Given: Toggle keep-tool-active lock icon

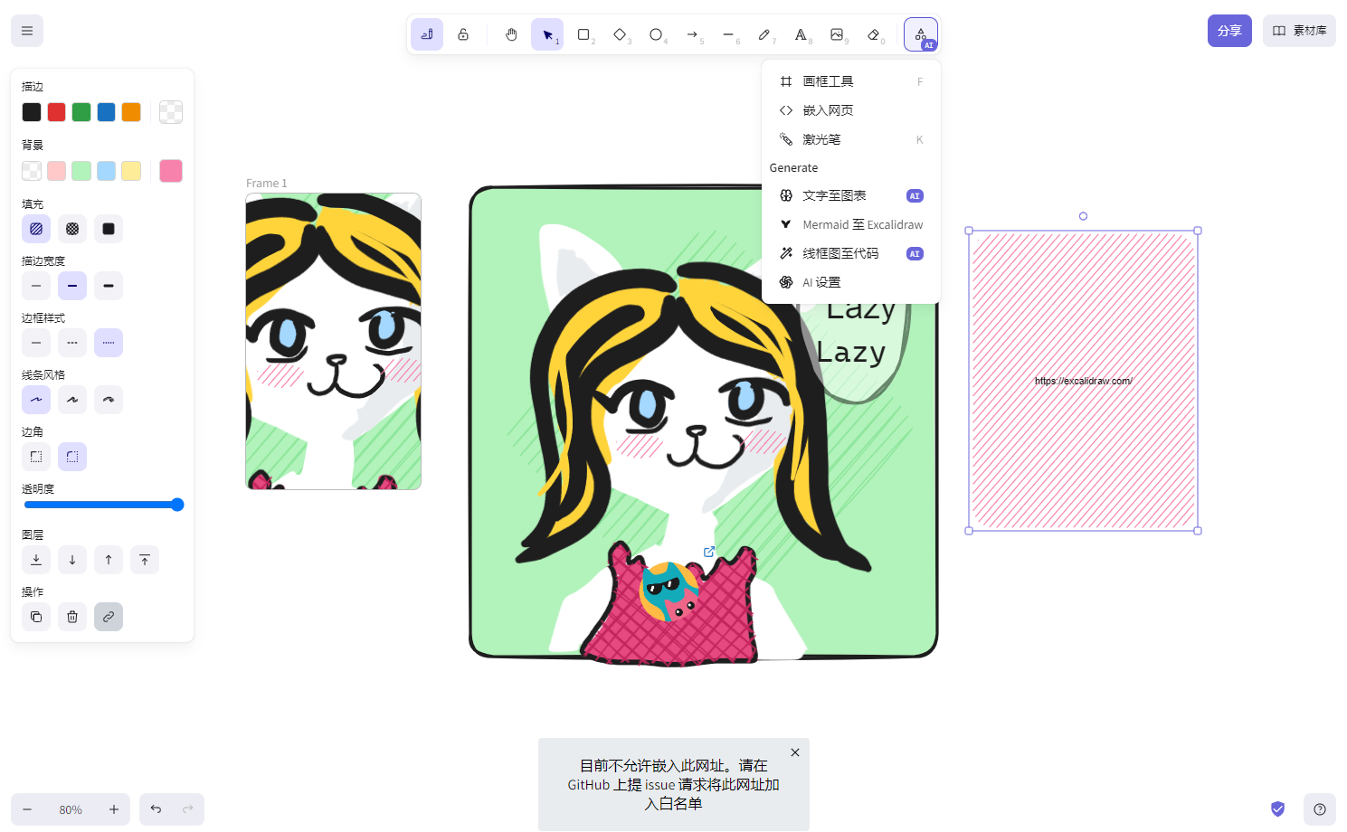Looking at the screenshot, I should pyautogui.click(x=463, y=34).
